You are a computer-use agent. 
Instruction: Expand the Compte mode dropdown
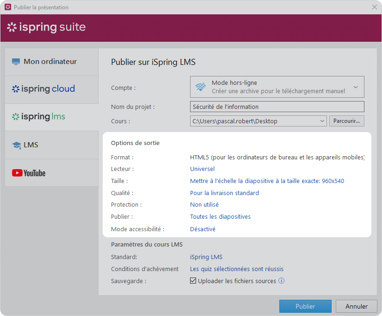(355, 87)
